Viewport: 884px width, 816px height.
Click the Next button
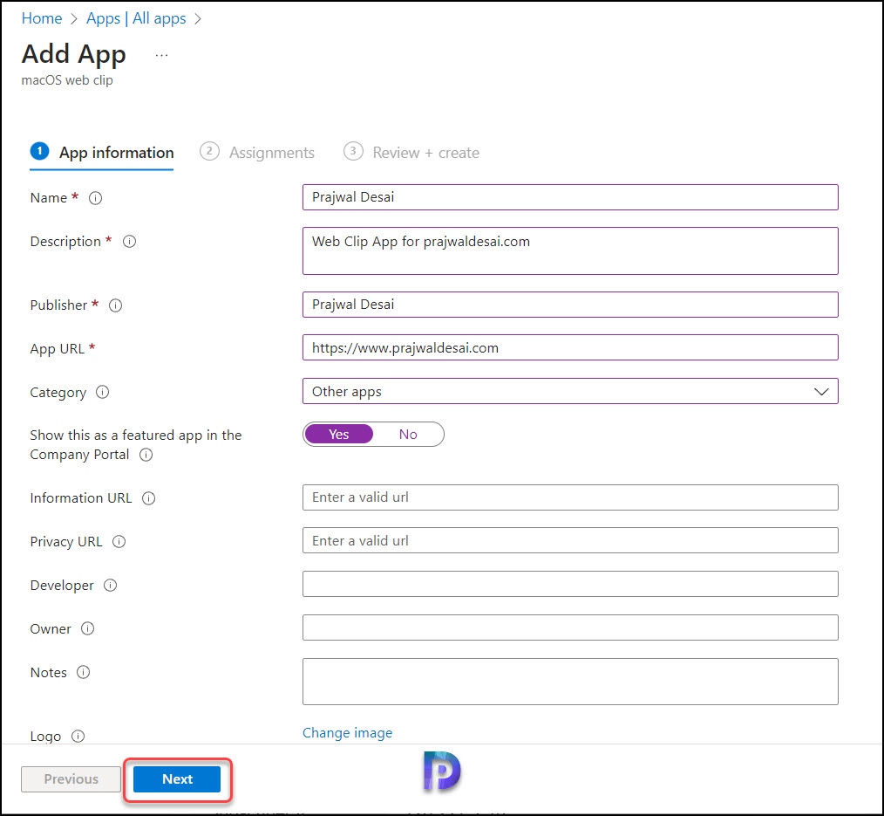(177, 779)
